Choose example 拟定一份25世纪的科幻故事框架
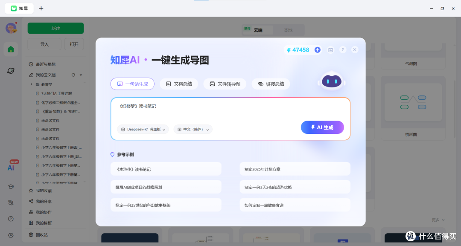This screenshot has width=461, height=246. pyautogui.click(x=166, y=205)
